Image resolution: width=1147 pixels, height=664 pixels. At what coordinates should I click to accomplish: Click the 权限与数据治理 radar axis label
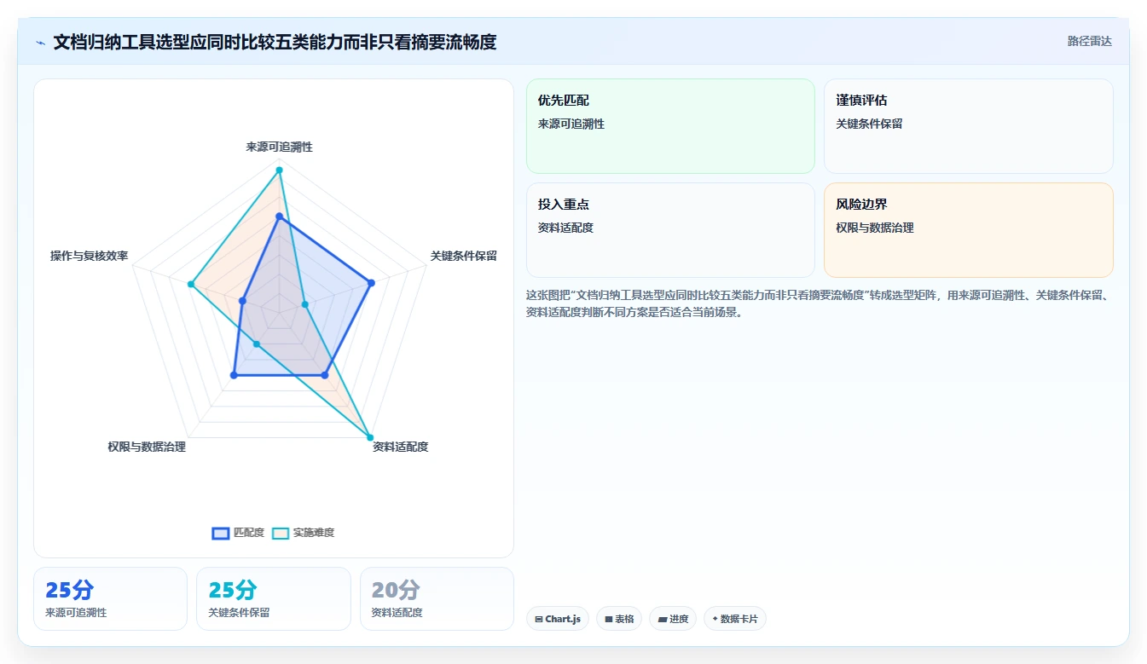(147, 447)
